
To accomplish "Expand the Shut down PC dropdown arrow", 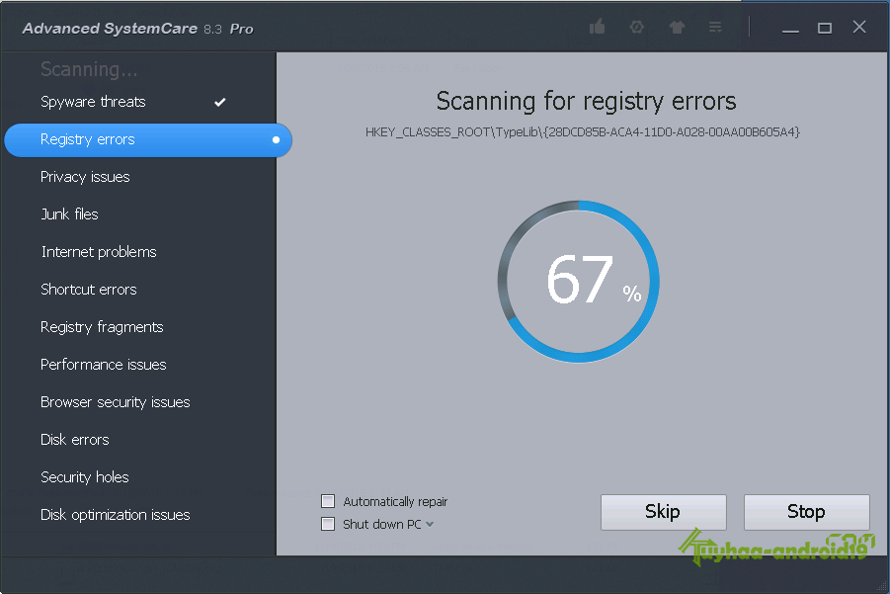I will (x=430, y=524).
